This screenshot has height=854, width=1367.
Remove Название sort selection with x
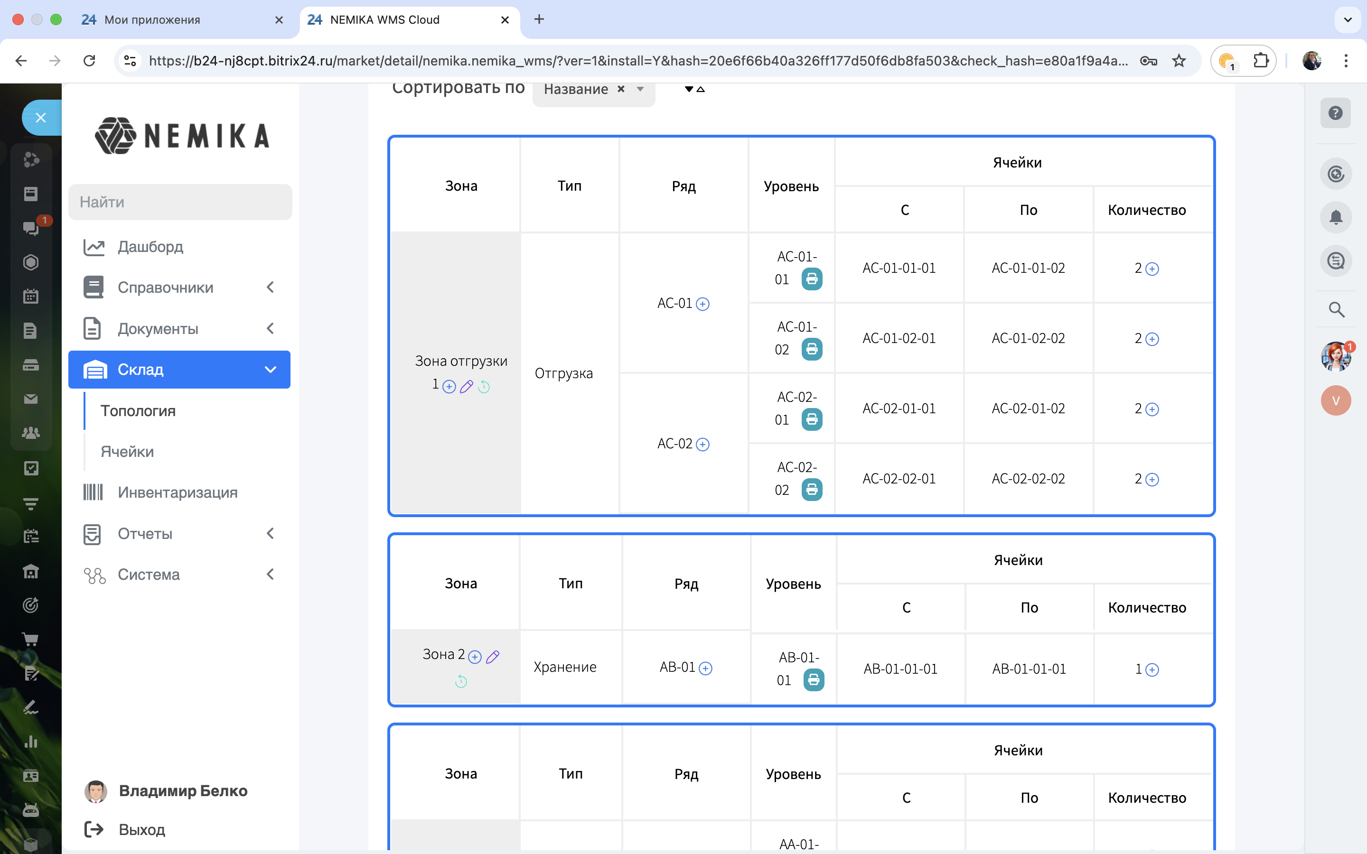621,89
